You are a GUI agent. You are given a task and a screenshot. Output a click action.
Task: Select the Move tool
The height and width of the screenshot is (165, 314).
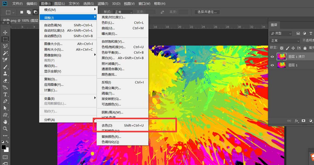[5, 33]
